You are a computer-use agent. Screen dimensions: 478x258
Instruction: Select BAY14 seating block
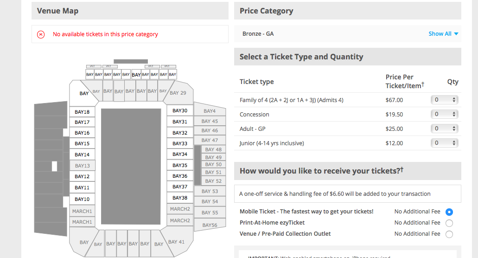point(82,155)
